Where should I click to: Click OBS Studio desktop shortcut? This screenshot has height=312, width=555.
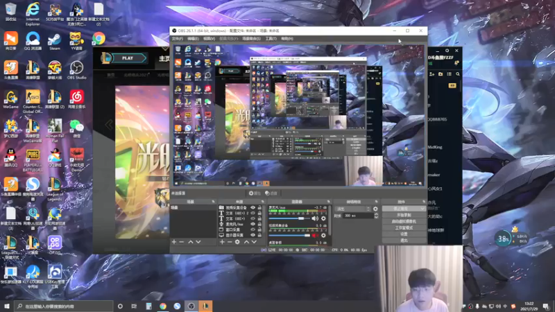76,70
